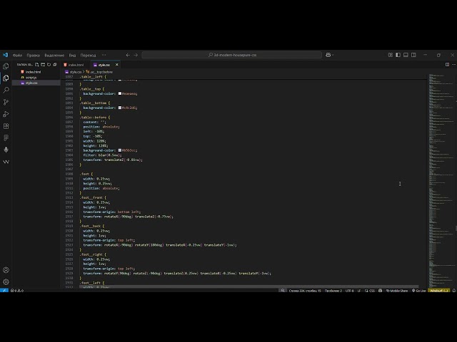The height and width of the screenshot is (342, 457).
Task: Open the Accounts icon at the sidebar bottom
Action: pos(6,270)
